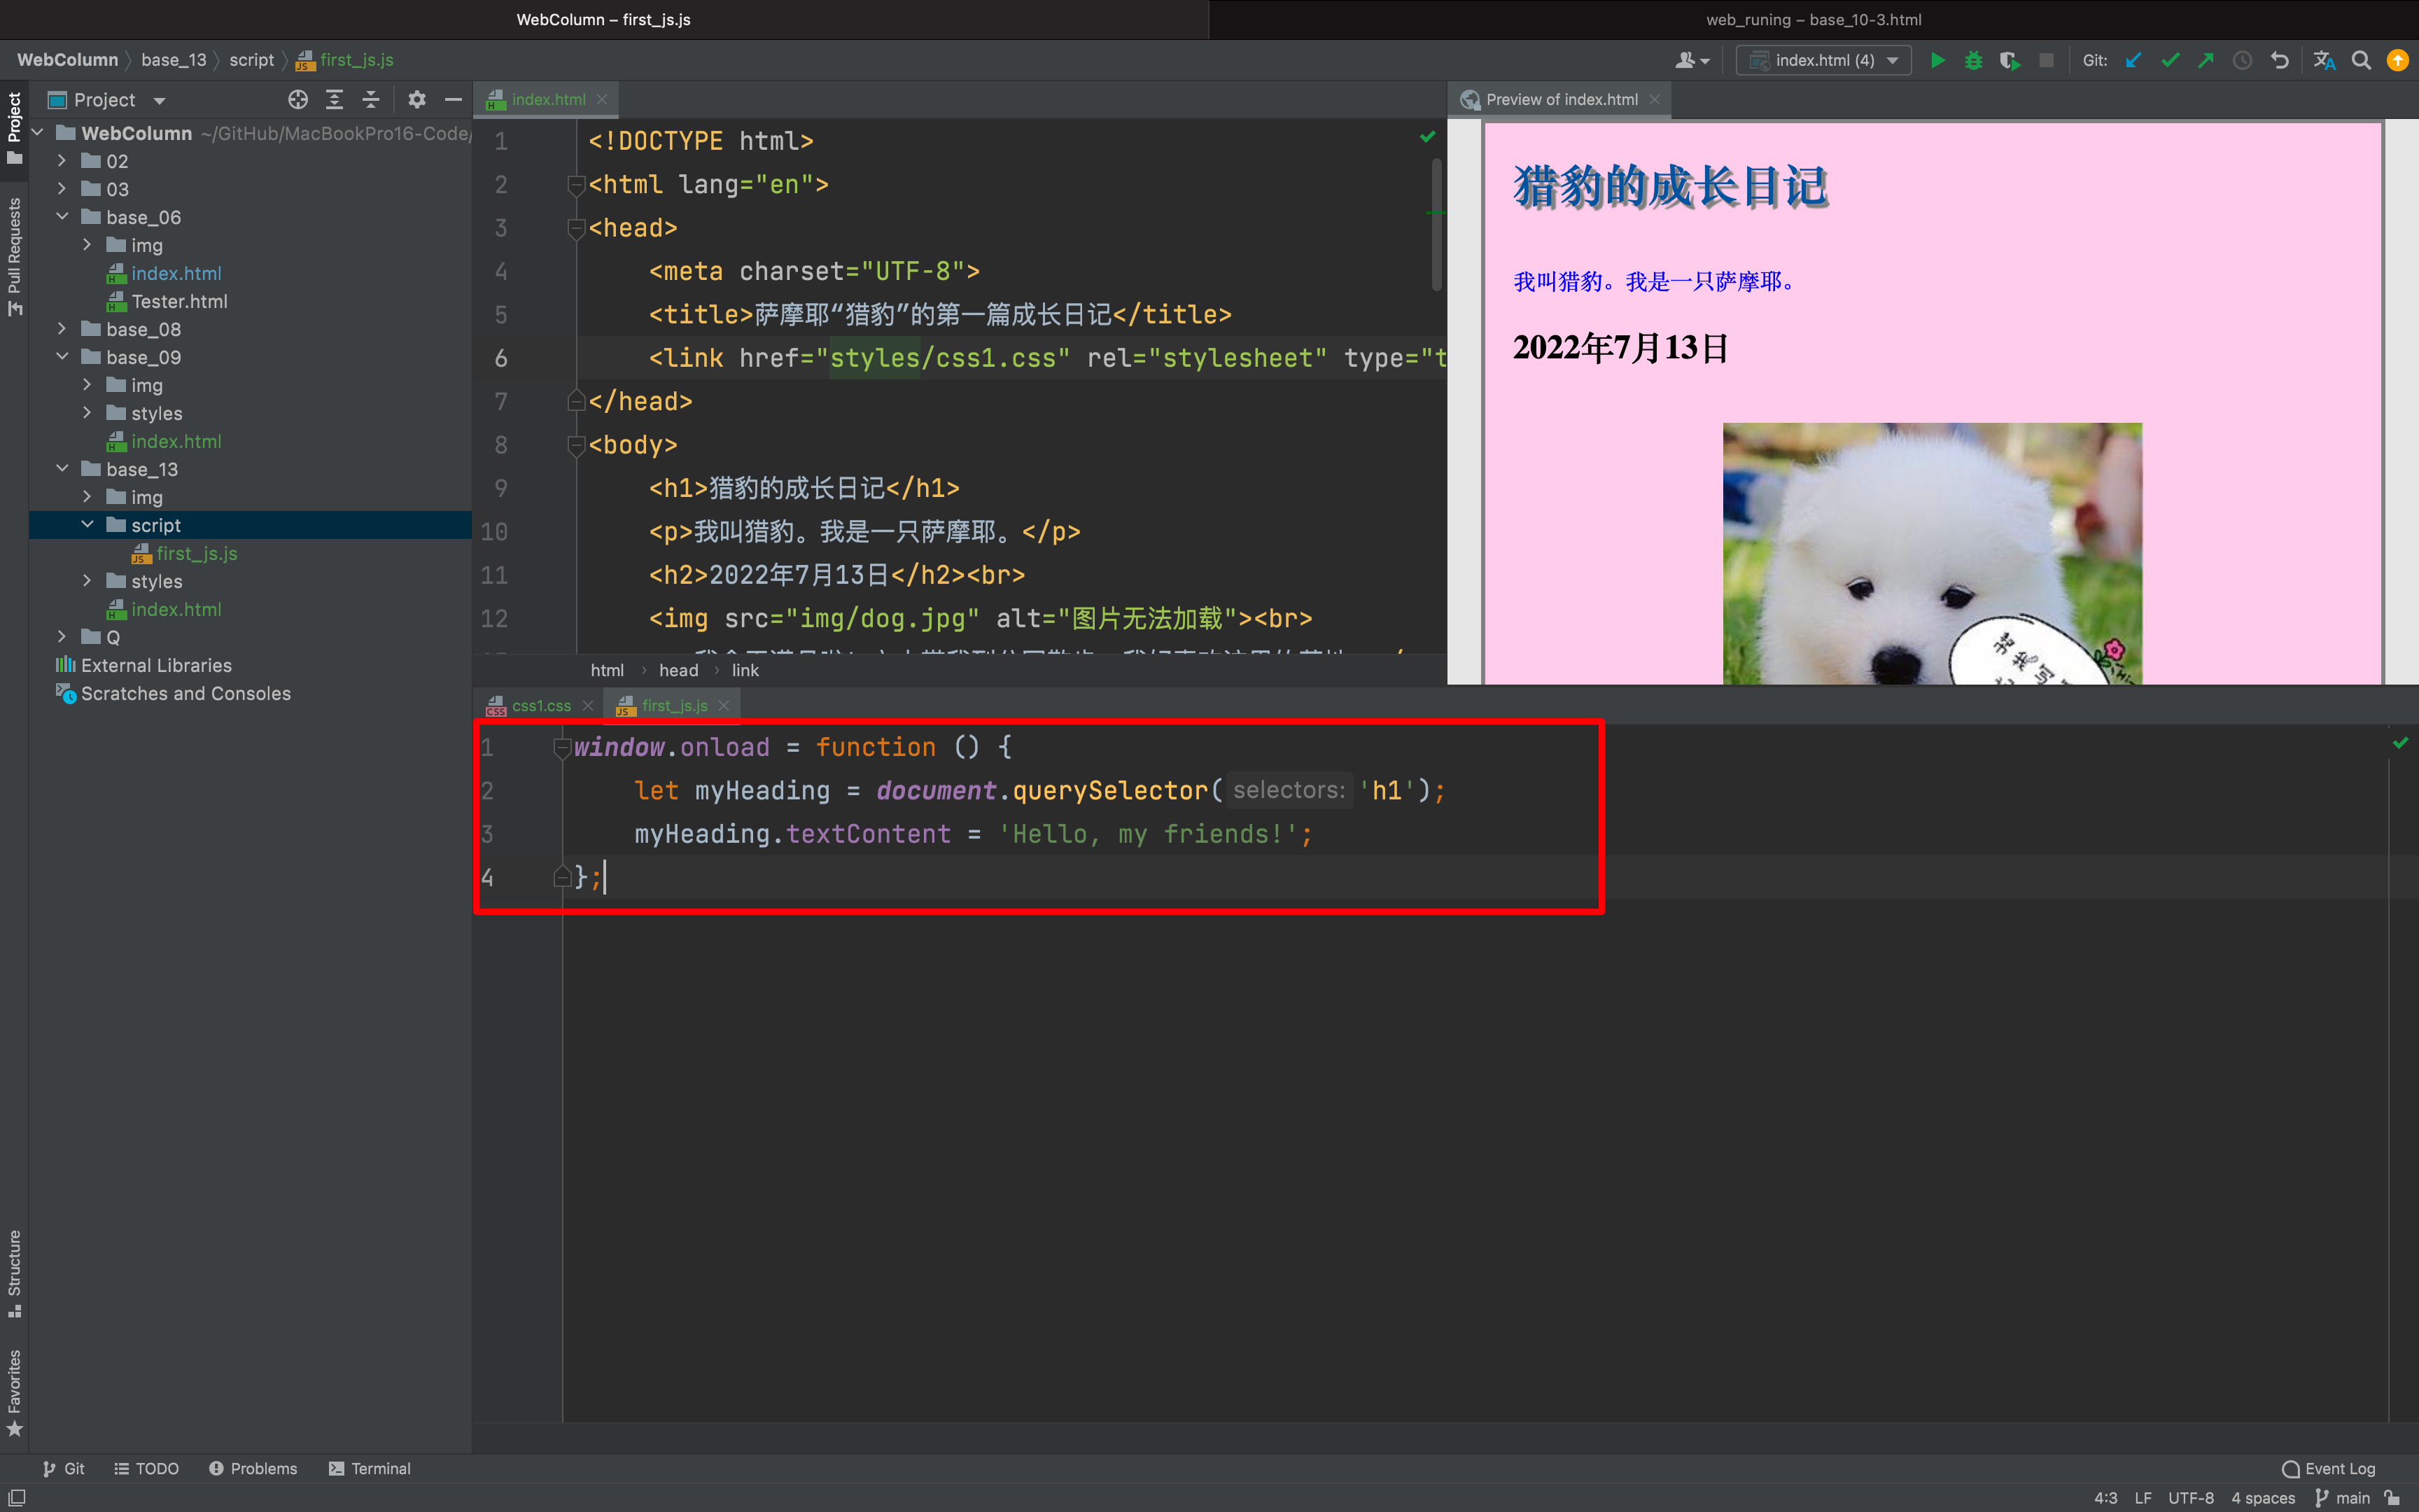
Task: Git commit green checkmark icon
Action: (x=2169, y=60)
